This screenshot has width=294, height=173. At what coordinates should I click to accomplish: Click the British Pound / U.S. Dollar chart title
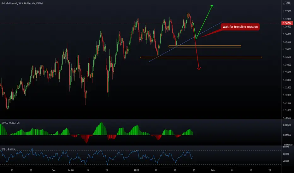coord(22,3)
